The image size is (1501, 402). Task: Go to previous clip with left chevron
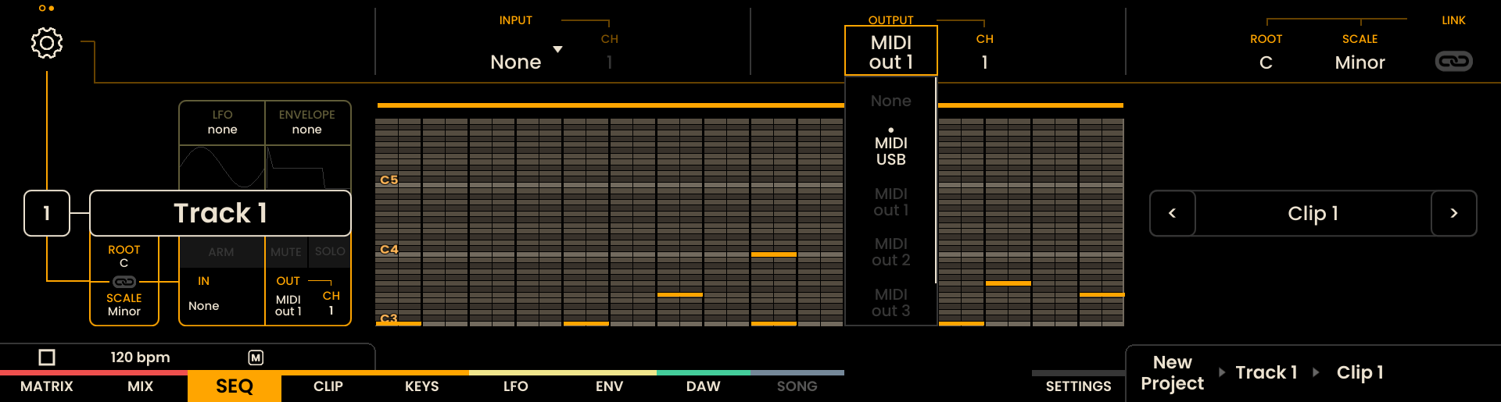pos(1172,213)
